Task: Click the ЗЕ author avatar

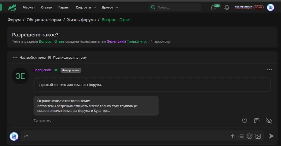Action: [x=20, y=76]
